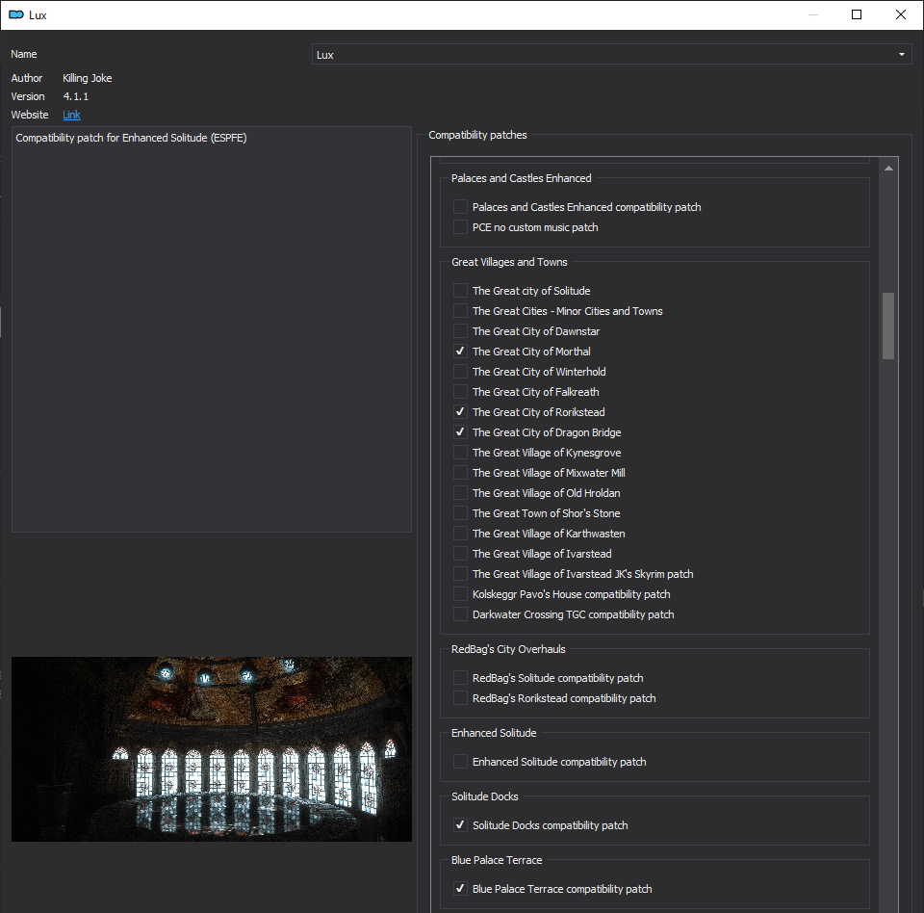This screenshot has width=924, height=913.
Task: Check Kolskeggr Pavo's House compatibility patch
Action: [x=460, y=594]
